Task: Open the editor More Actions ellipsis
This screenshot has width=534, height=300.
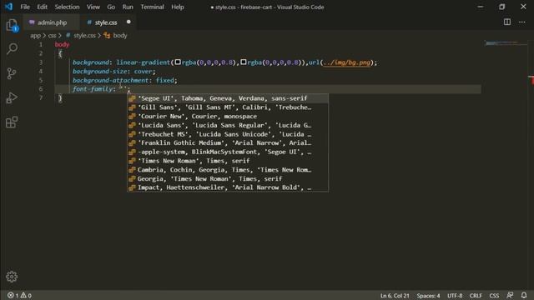Action: pos(522,22)
